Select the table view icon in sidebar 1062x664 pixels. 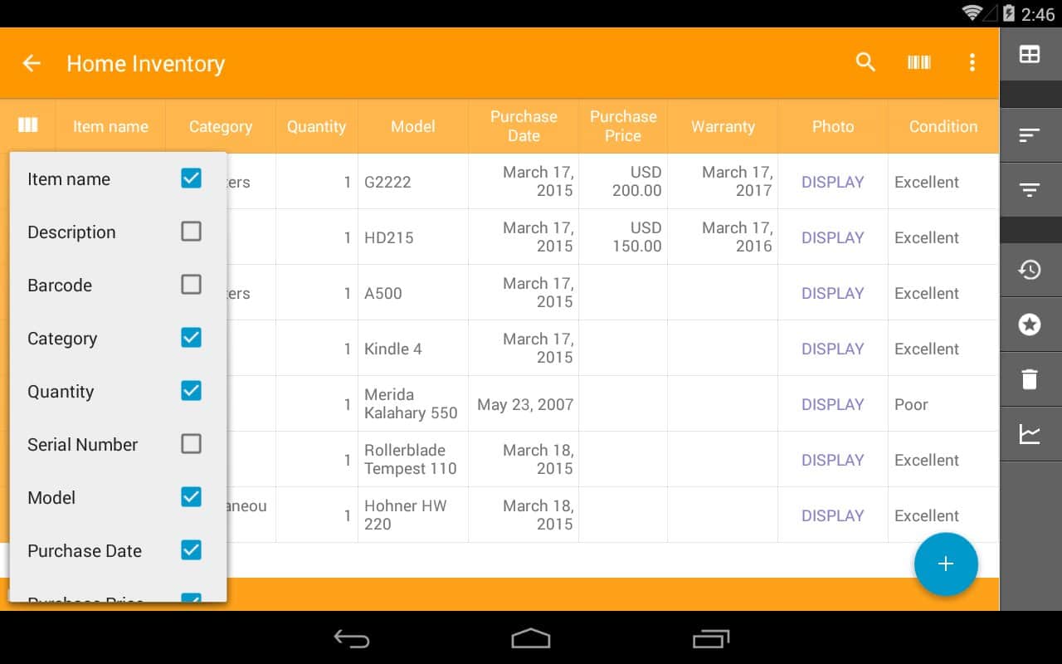pos(1030,55)
